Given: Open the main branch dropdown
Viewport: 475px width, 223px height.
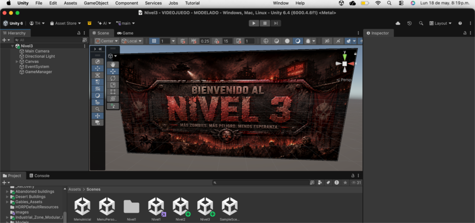Looking at the screenshot, I should click(x=125, y=23).
